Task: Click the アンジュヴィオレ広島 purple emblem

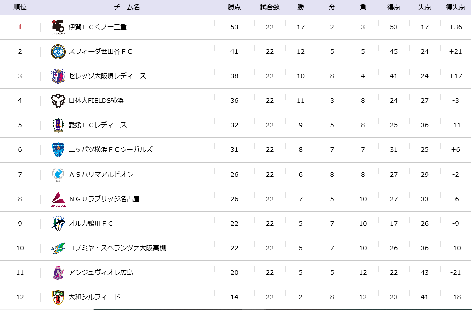Action: coord(58,273)
